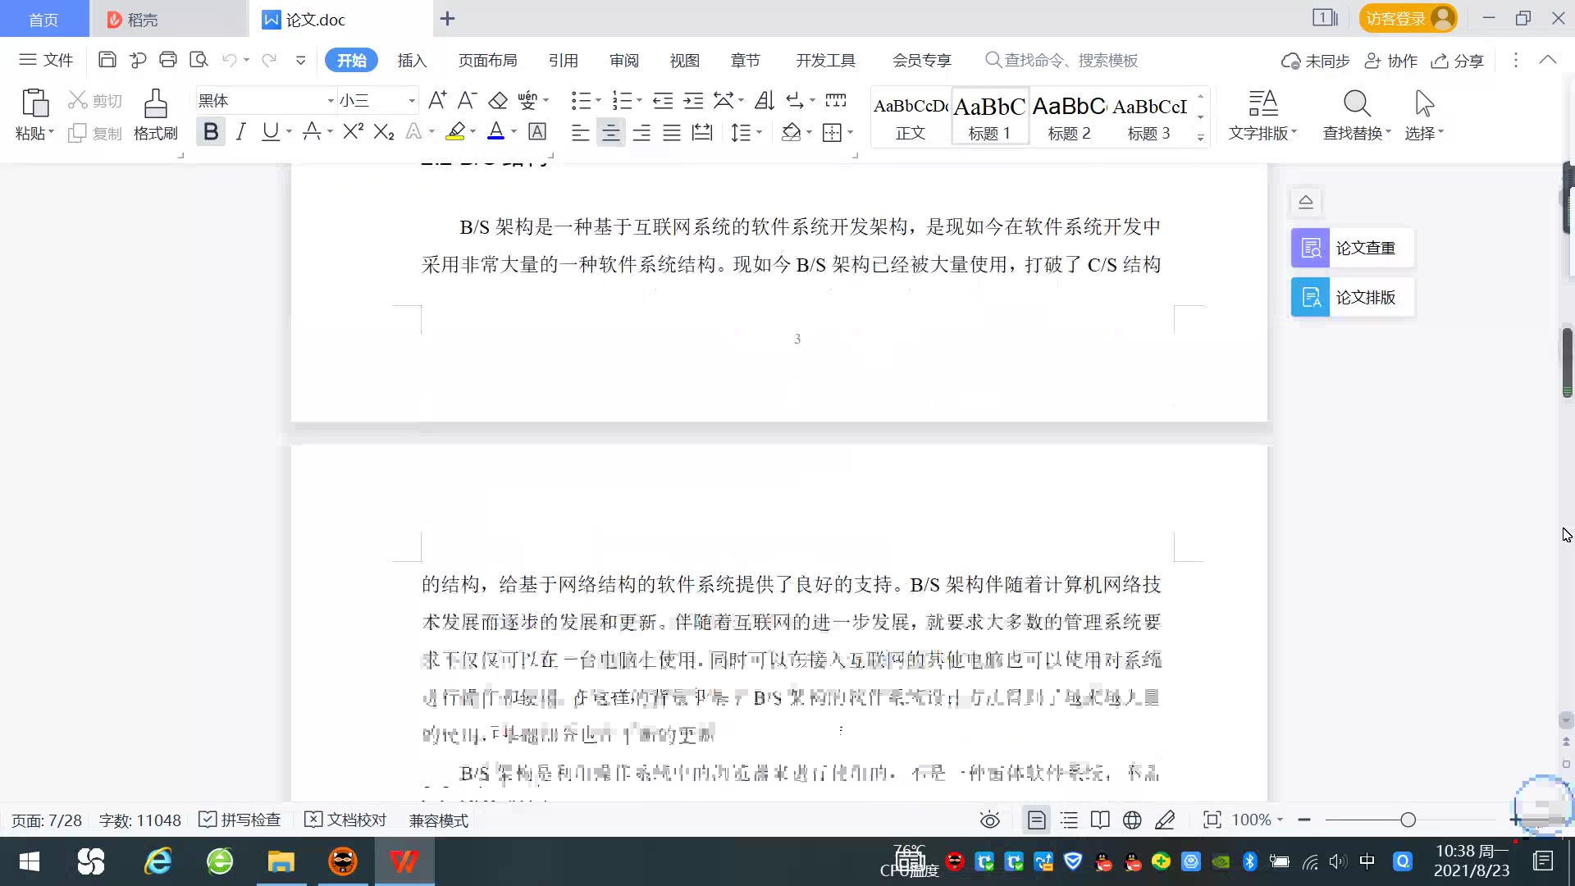
Task: Open the 插入 ribbon tab
Action: point(412,60)
